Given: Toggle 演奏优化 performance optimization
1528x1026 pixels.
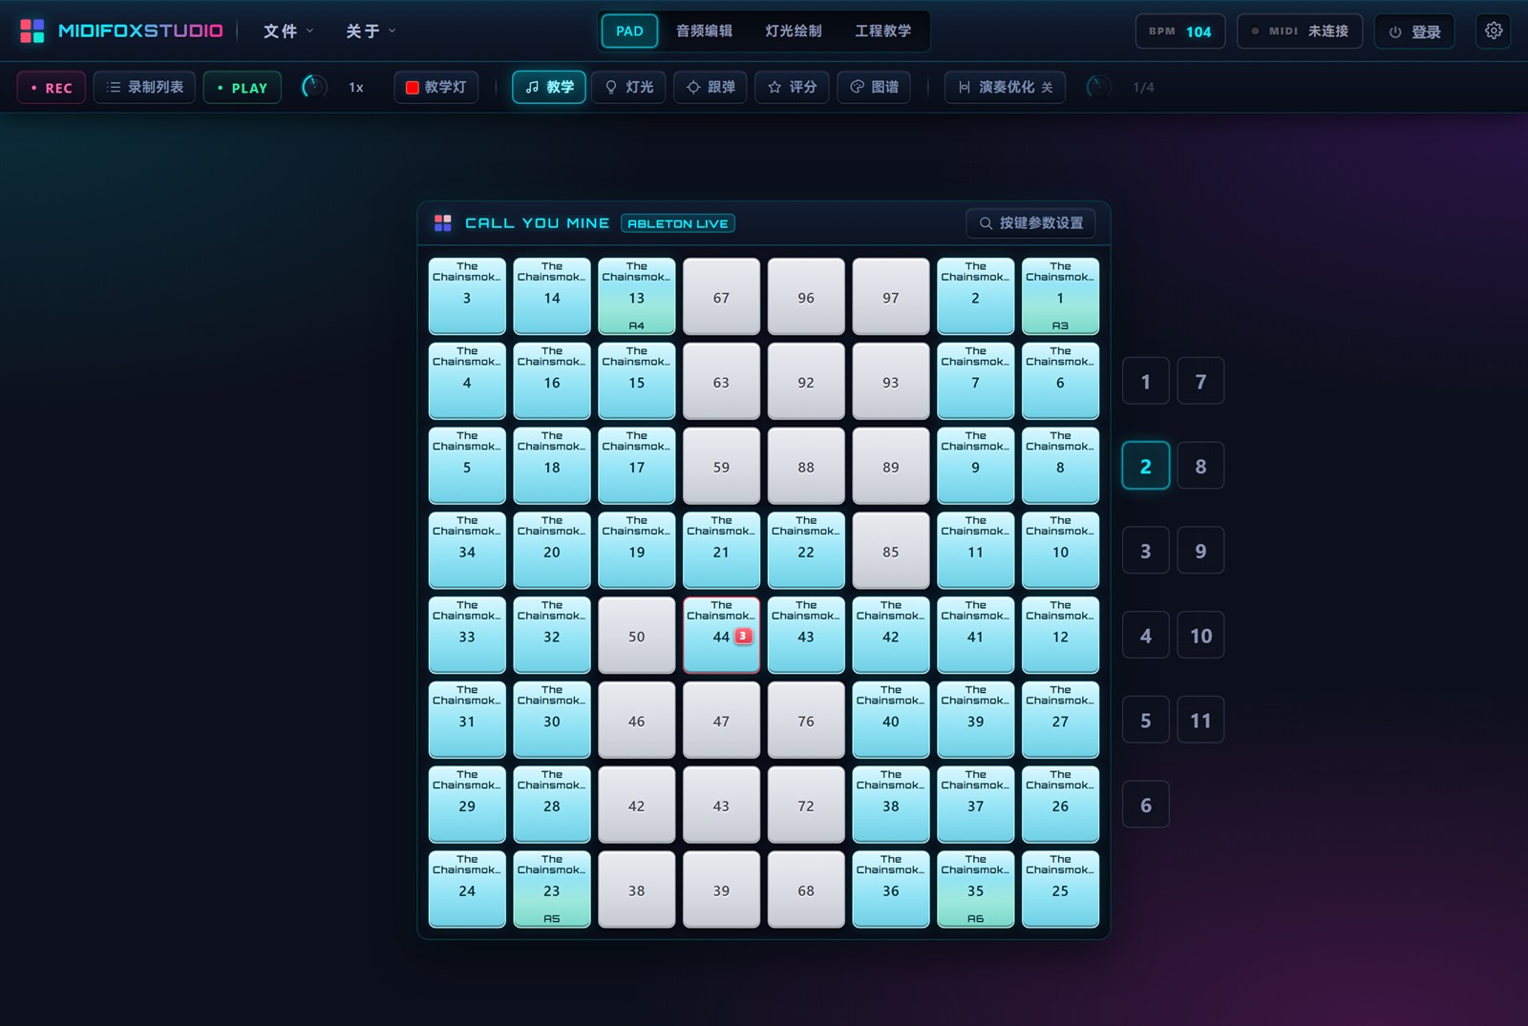Looking at the screenshot, I should [1005, 87].
